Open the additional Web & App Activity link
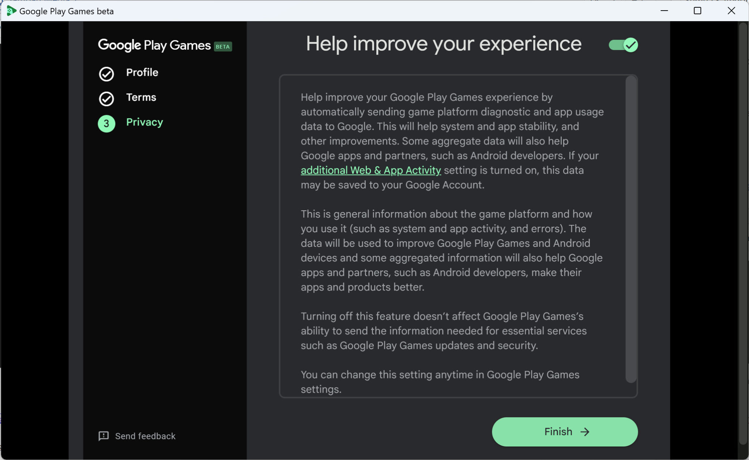Image resolution: width=749 pixels, height=460 pixels. pyautogui.click(x=370, y=170)
